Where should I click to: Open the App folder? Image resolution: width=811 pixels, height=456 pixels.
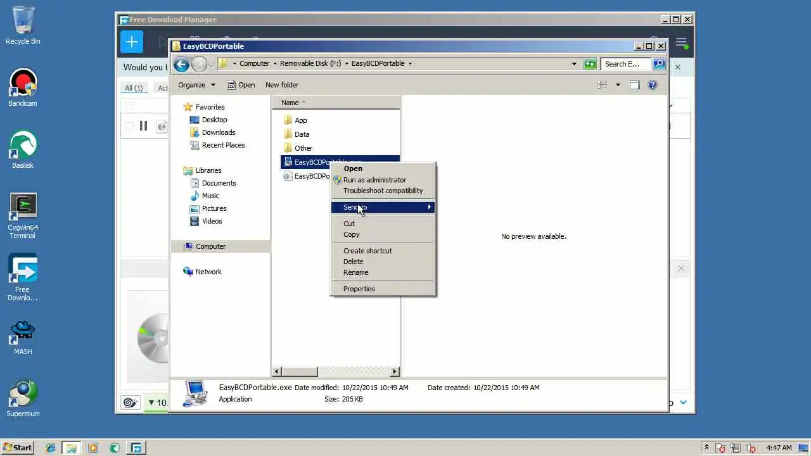295,120
